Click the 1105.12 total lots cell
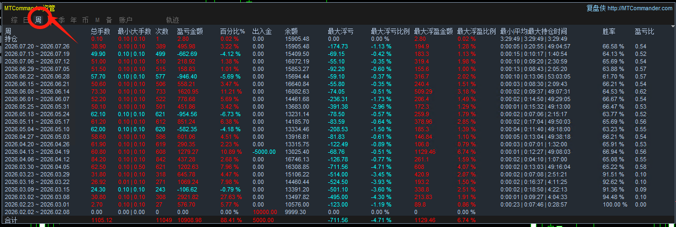 [x=102, y=221]
